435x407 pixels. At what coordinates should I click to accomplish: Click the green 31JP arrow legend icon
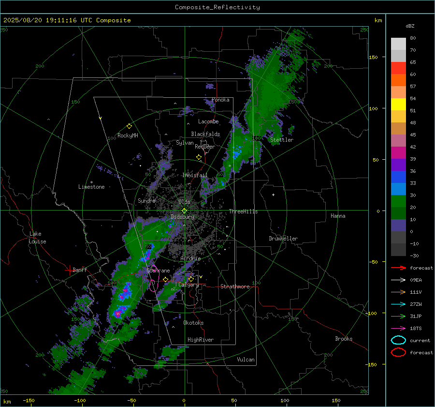[x=398, y=316]
